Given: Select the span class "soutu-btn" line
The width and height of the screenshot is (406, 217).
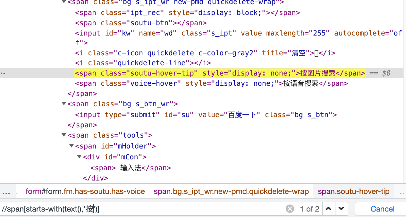Looking at the screenshot, I should coord(141,23).
